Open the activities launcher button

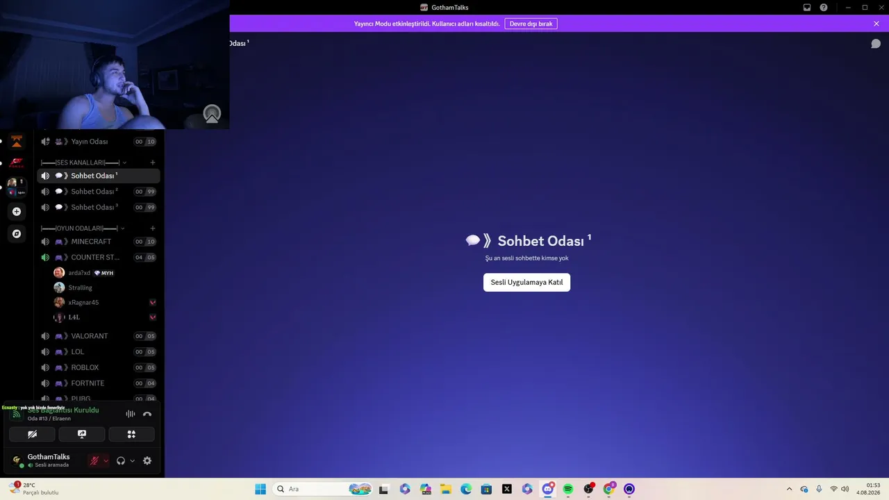(x=131, y=434)
